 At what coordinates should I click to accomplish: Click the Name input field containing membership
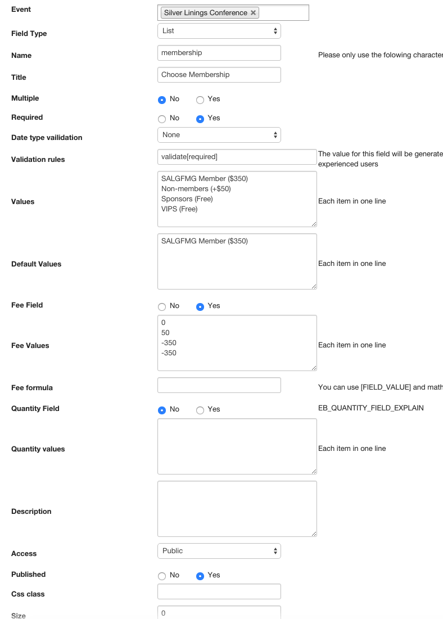coord(219,53)
